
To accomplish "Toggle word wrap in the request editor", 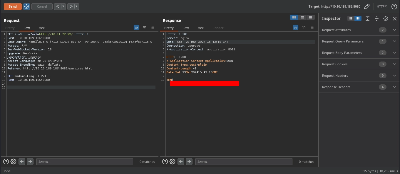I will (136, 27).
